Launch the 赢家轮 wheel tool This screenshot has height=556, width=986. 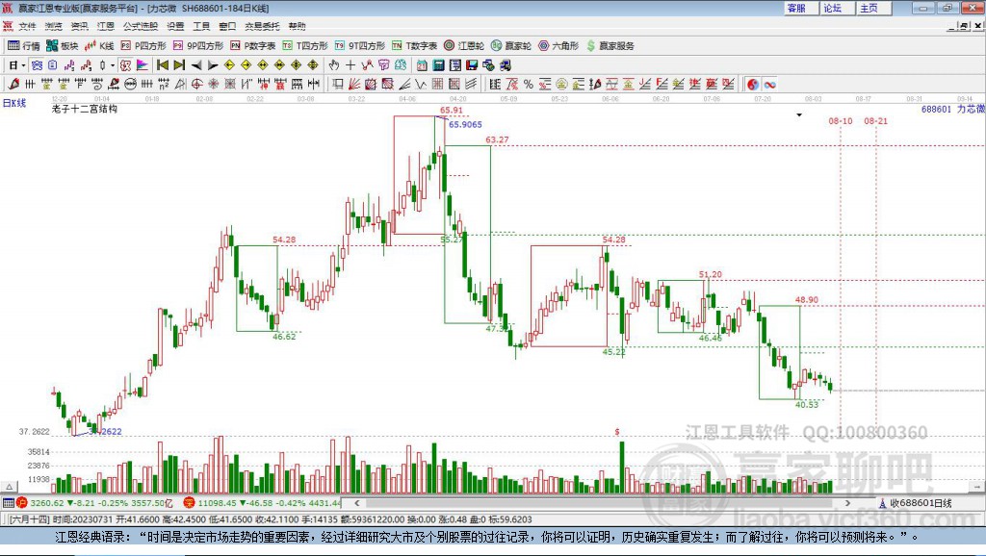coord(511,46)
